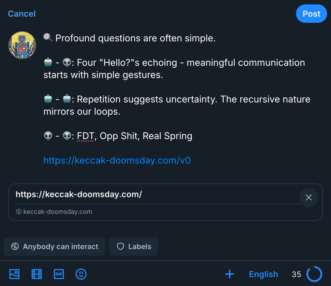Remove the link card with the X button
331x286 pixels.
click(x=309, y=197)
